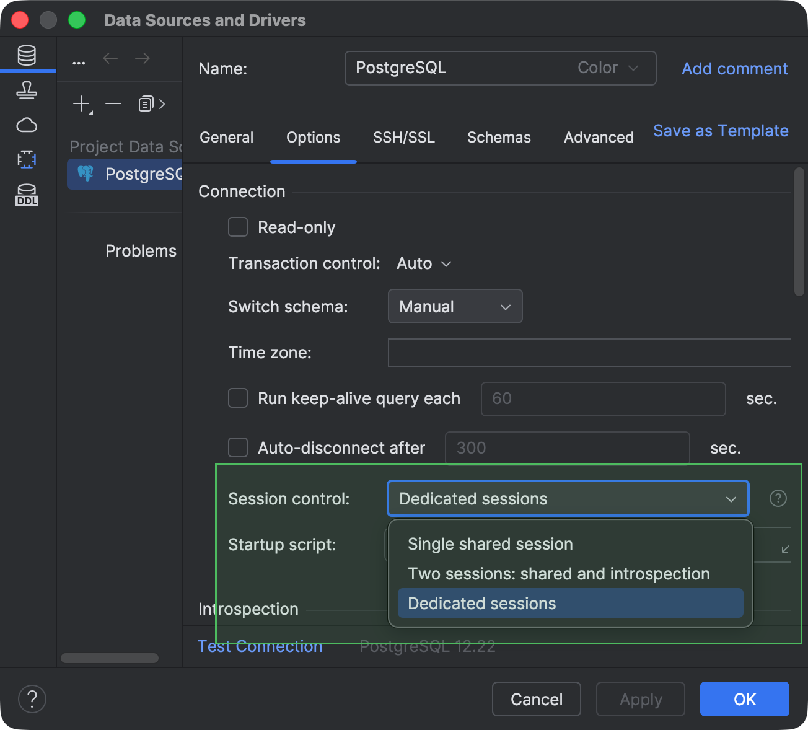Toggle the Read-only checkbox
This screenshot has width=808, height=730.
point(238,227)
